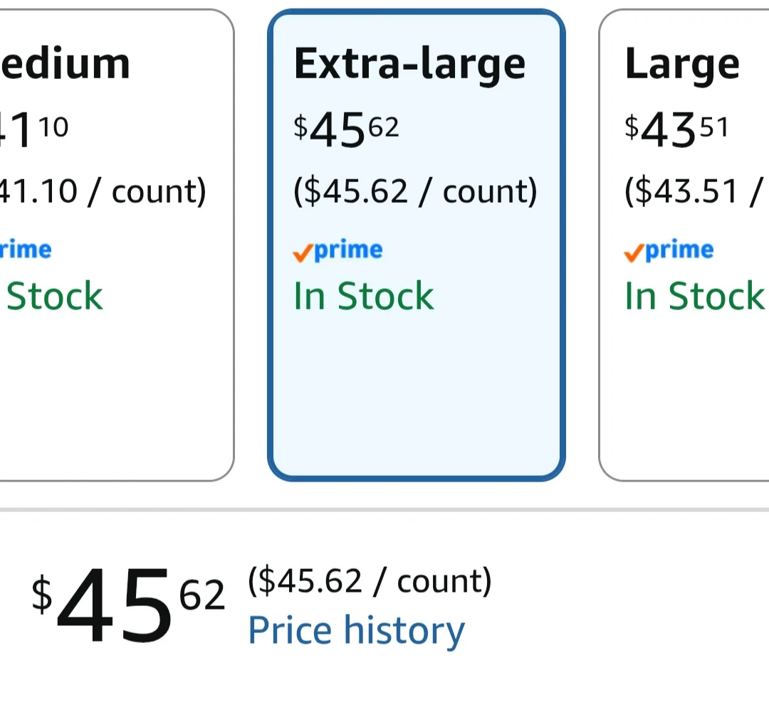Click the Prime checkmark icon in Large card
Image resolution: width=769 pixels, height=707 pixels.
(634, 253)
